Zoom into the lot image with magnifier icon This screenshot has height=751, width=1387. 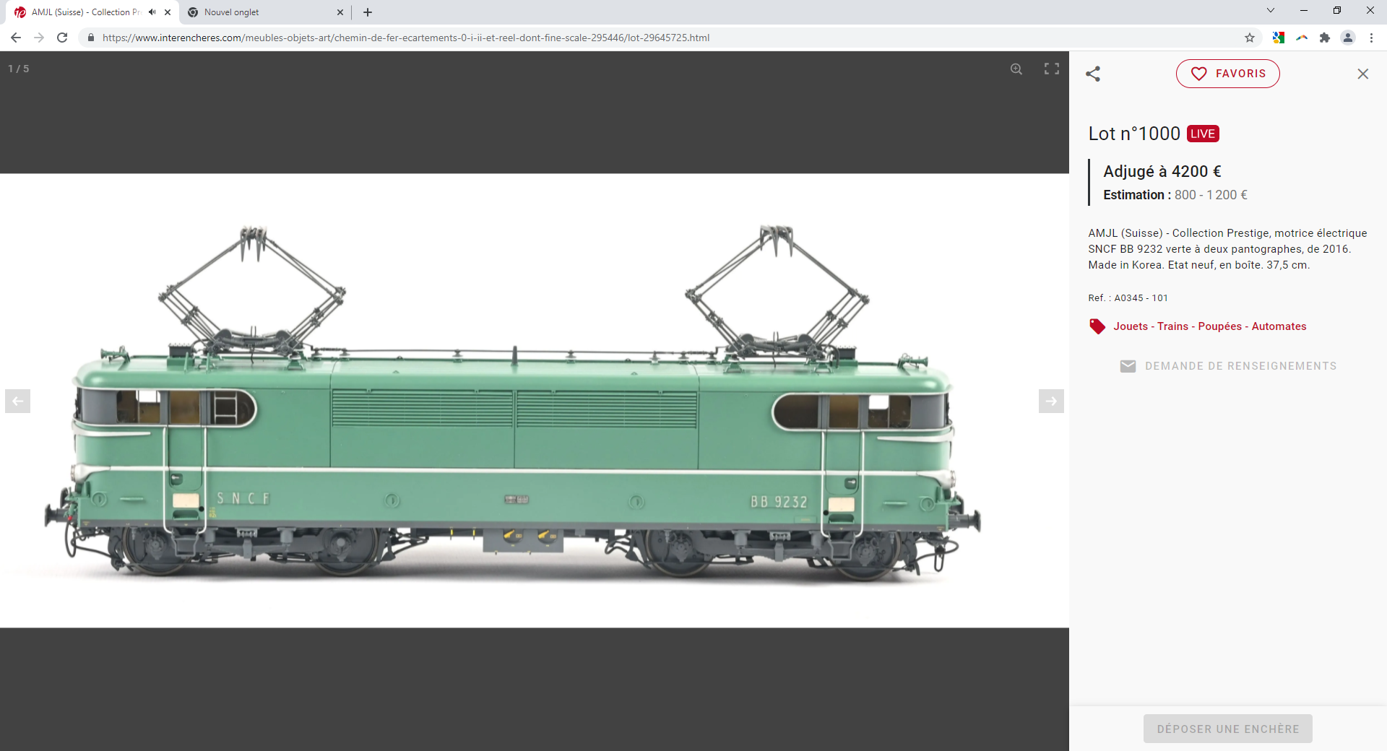click(1016, 69)
